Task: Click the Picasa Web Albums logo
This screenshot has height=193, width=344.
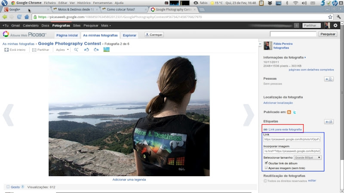Action: pos(25,35)
